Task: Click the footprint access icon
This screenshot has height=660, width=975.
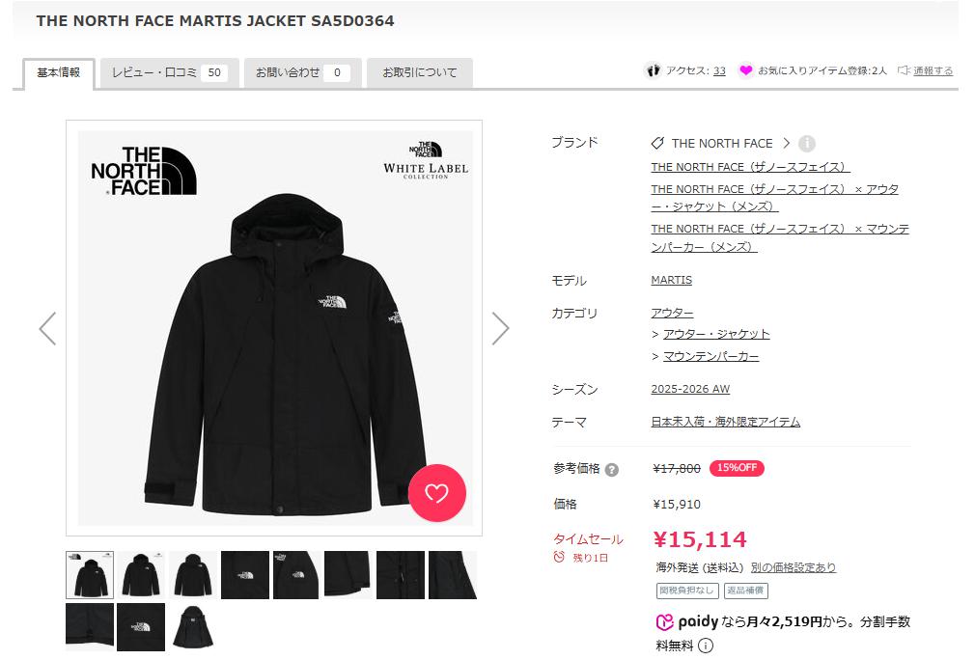Action: 653,70
